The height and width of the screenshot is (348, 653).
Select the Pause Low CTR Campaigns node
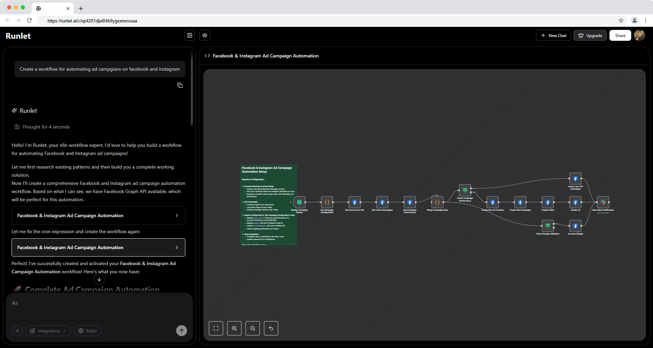click(x=575, y=178)
